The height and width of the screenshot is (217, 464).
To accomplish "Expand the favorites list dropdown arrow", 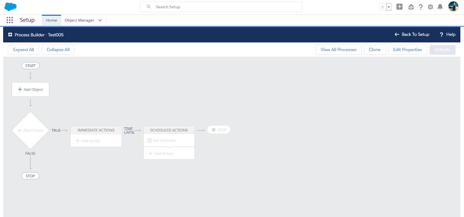I will (x=389, y=7).
